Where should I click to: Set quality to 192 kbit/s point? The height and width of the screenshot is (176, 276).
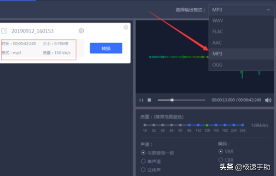pos(225,125)
